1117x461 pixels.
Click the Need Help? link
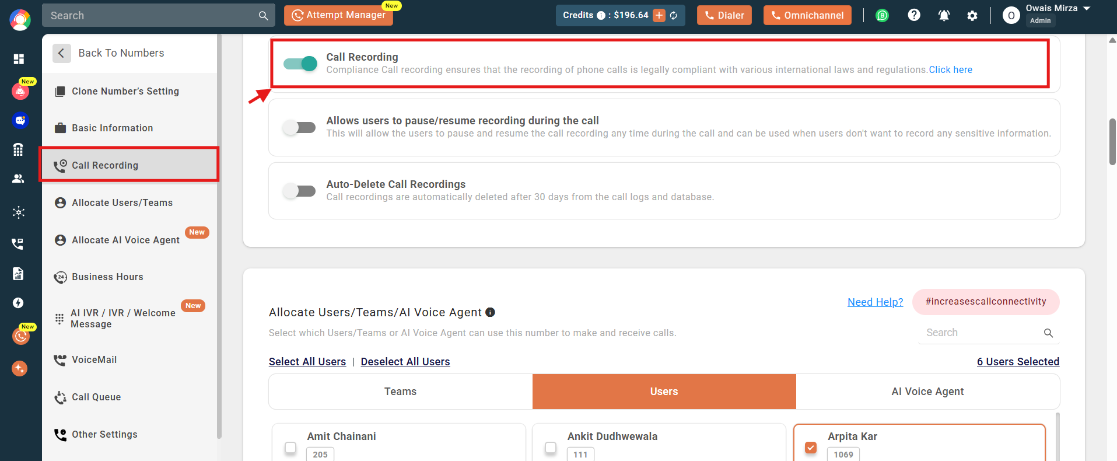876,302
